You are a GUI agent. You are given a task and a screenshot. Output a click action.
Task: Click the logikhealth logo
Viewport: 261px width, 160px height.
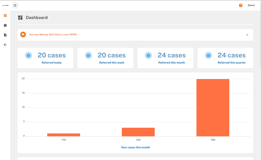(5, 5)
